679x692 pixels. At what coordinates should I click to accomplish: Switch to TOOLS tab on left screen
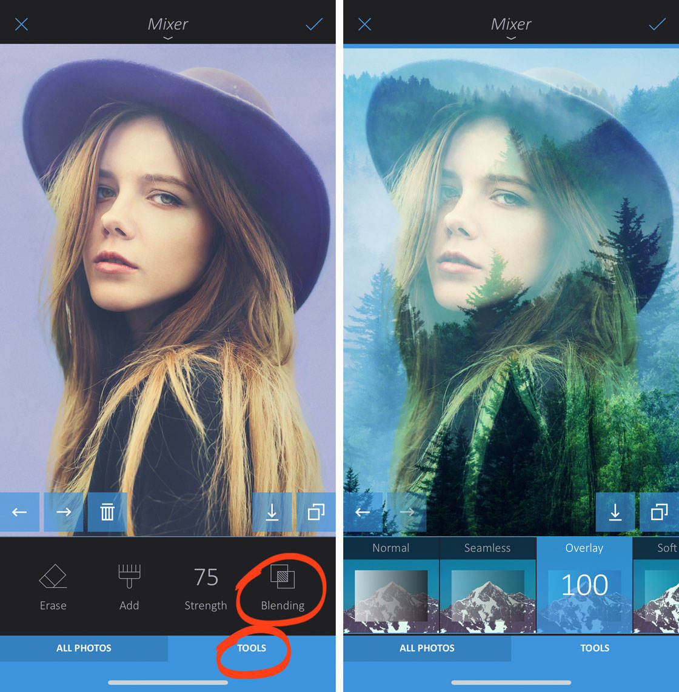252,648
